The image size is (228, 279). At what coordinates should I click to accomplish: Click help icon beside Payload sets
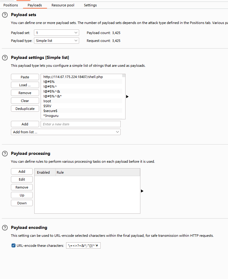[5, 15]
